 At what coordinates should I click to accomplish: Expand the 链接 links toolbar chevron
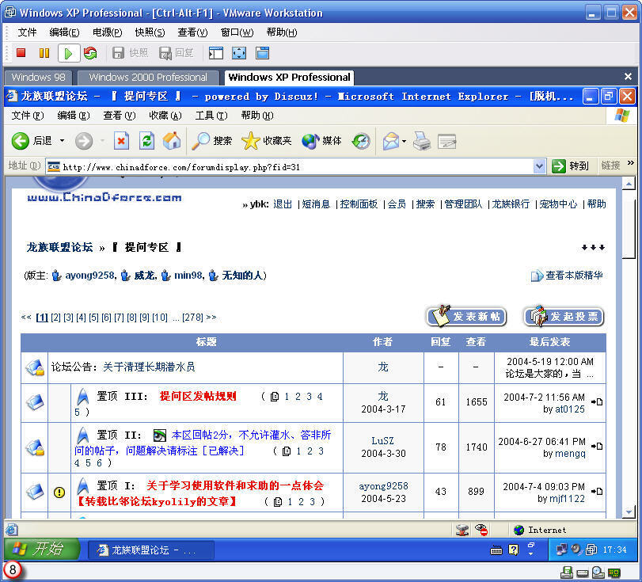pos(631,163)
